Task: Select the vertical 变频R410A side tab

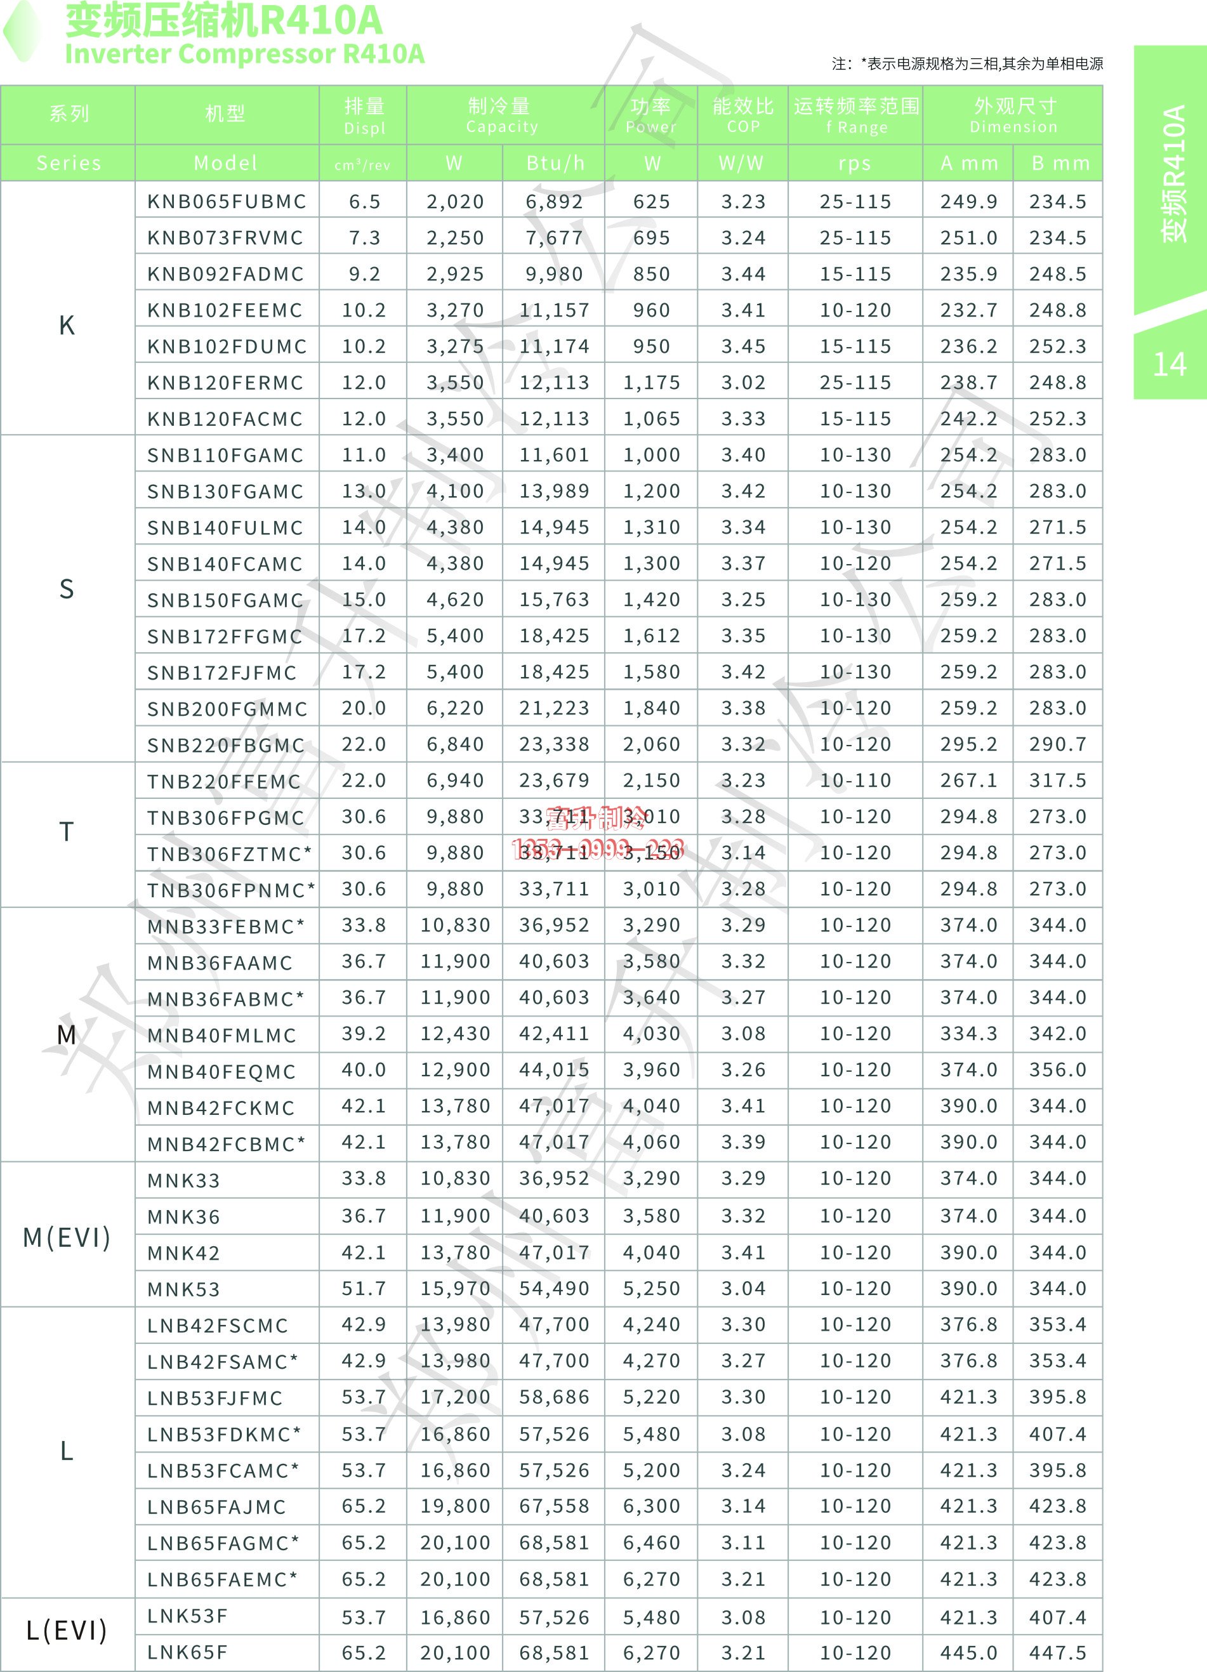Action: click(1171, 174)
